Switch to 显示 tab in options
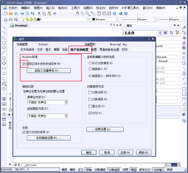 48,50
